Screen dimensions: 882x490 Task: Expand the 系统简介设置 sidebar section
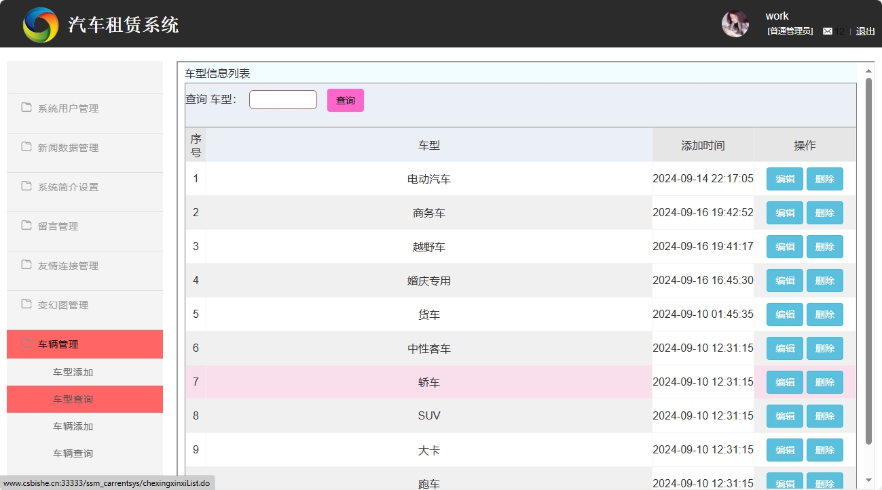coord(68,187)
